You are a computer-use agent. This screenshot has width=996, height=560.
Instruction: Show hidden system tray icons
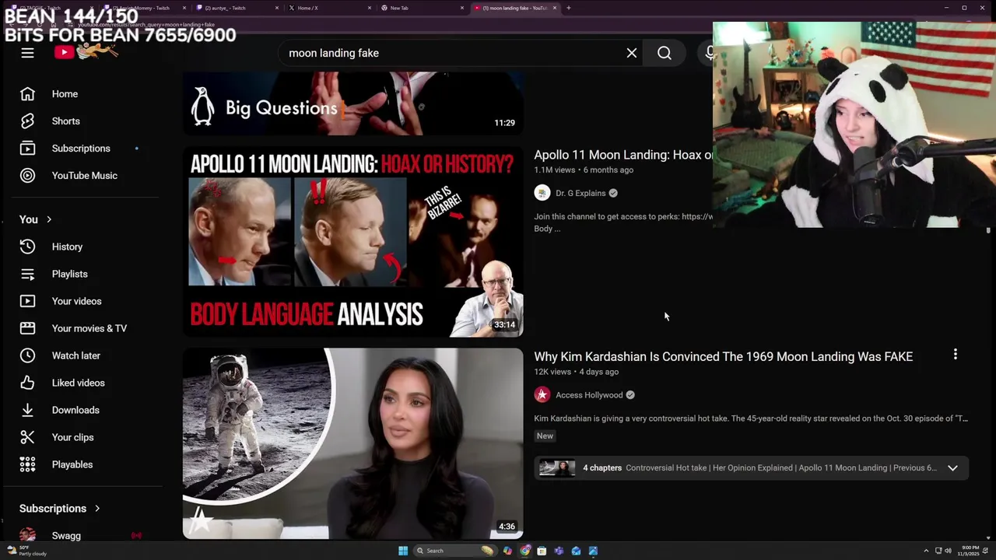(x=926, y=551)
